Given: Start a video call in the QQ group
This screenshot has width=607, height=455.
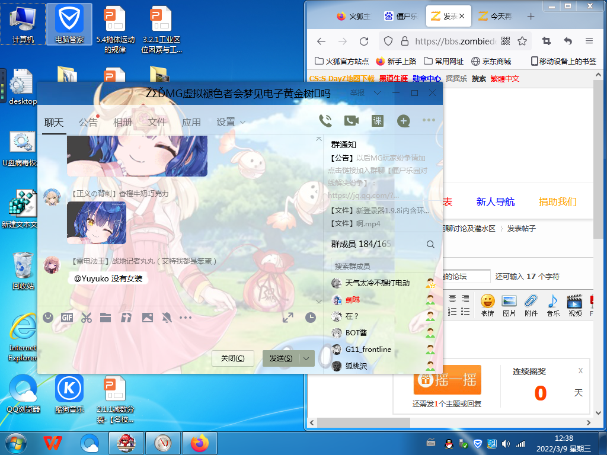Looking at the screenshot, I should [351, 121].
